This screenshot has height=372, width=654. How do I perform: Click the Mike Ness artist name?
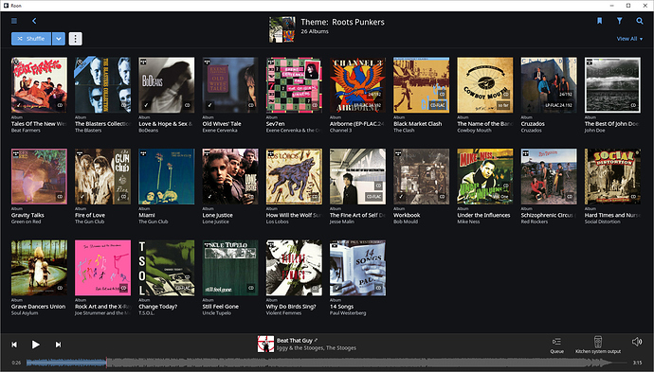[x=468, y=221]
